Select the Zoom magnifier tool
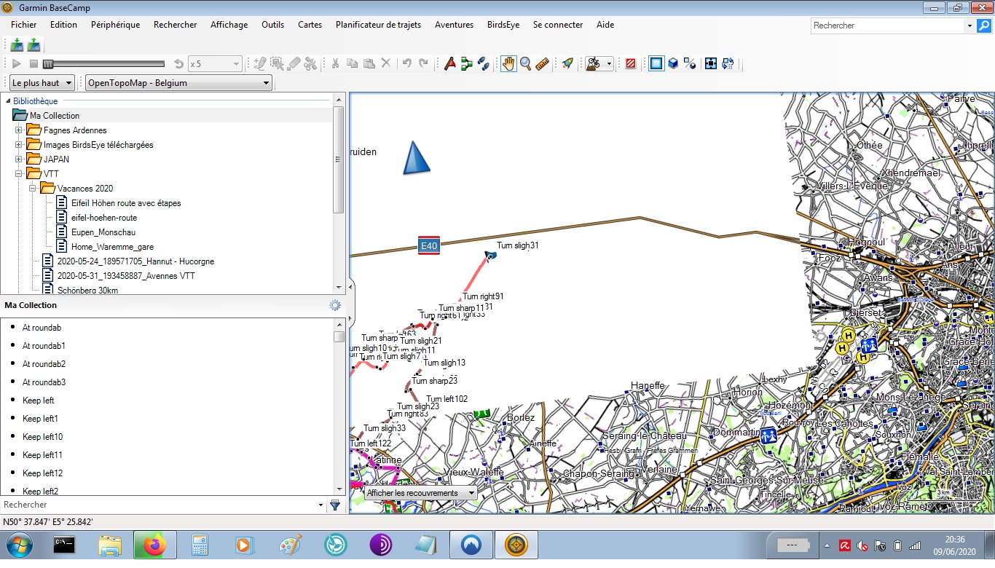The image size is (995, 568). 525,64
